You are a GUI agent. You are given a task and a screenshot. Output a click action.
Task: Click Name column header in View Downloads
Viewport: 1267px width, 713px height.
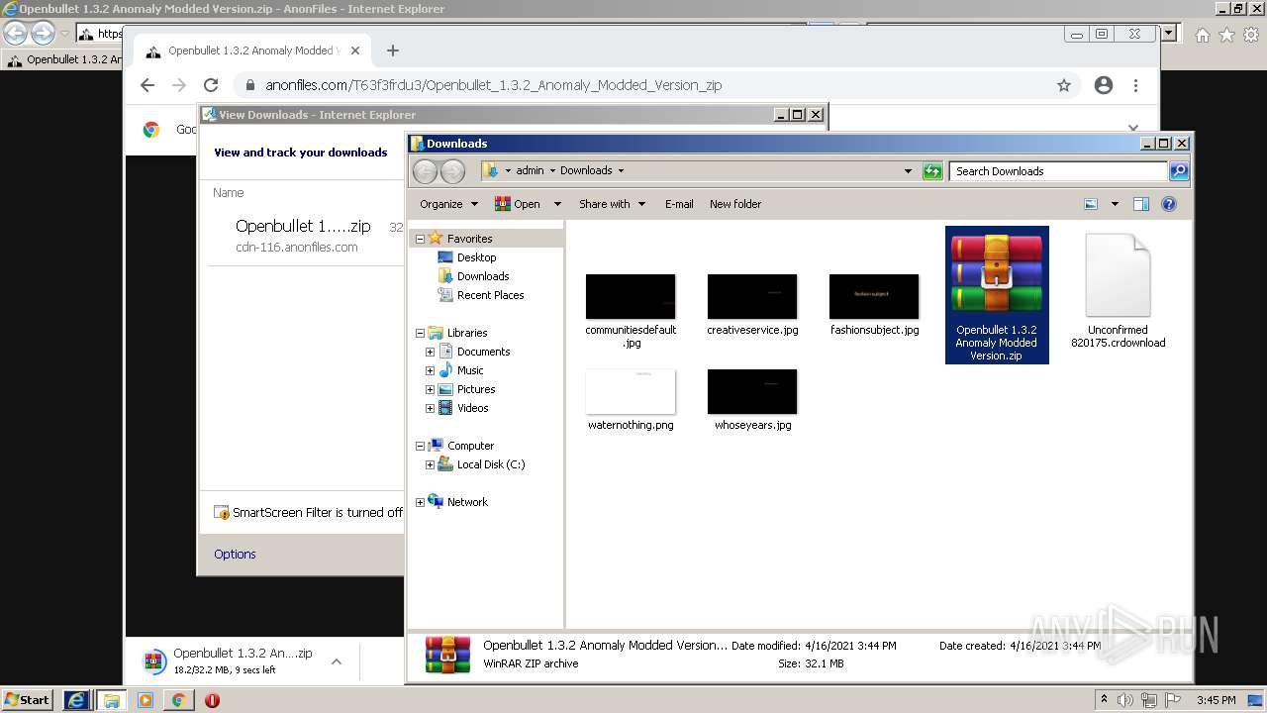pos(228,193)
